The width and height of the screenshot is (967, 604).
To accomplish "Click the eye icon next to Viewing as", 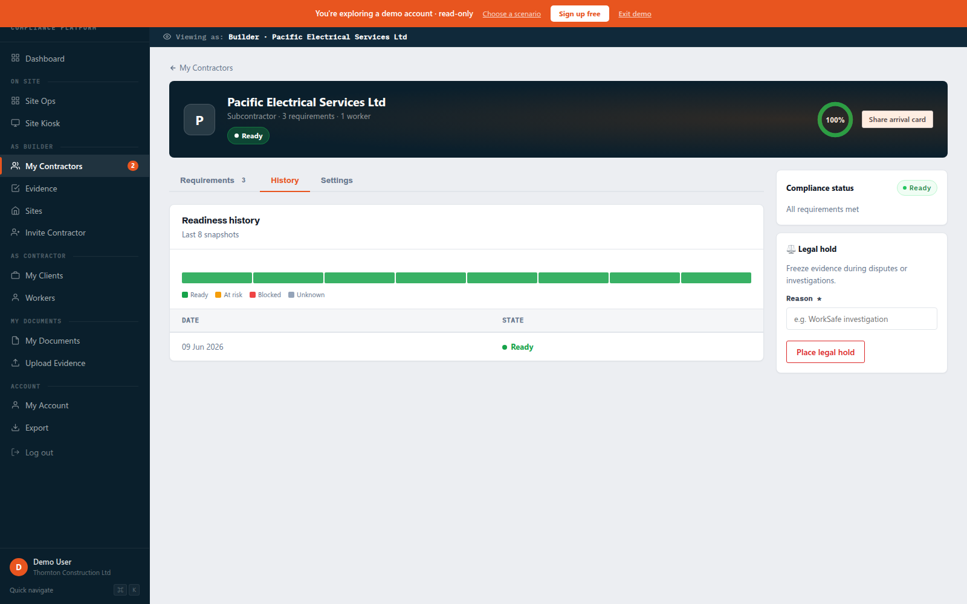I will (167, 37).
